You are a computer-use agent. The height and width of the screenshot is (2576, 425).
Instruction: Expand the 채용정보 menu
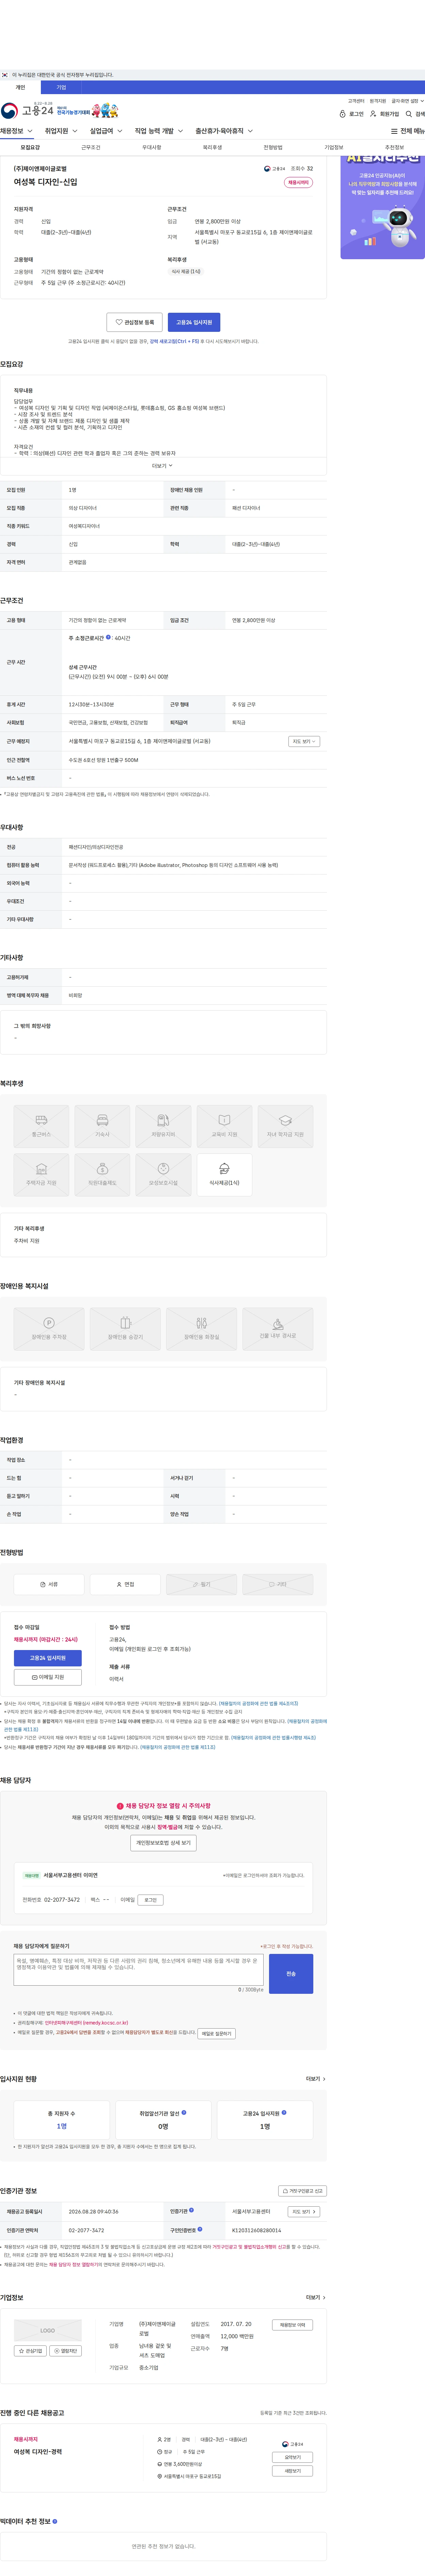coord(17,131)
